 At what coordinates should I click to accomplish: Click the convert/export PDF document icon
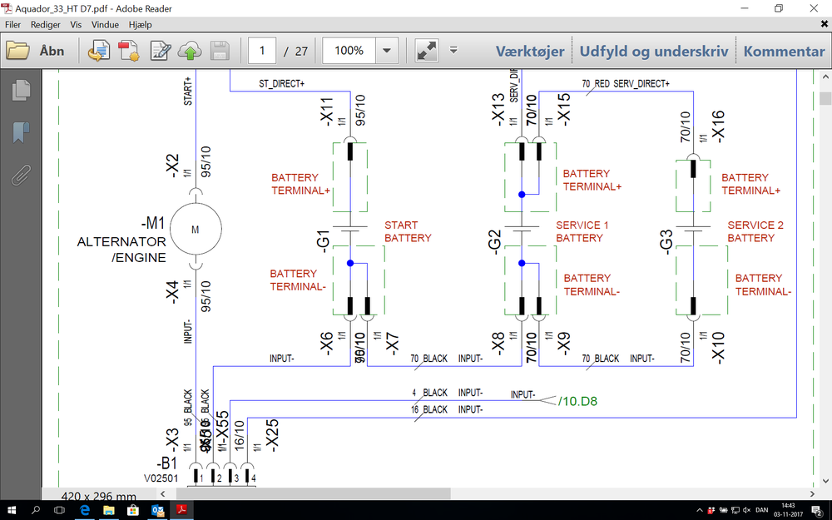point(99,51)
